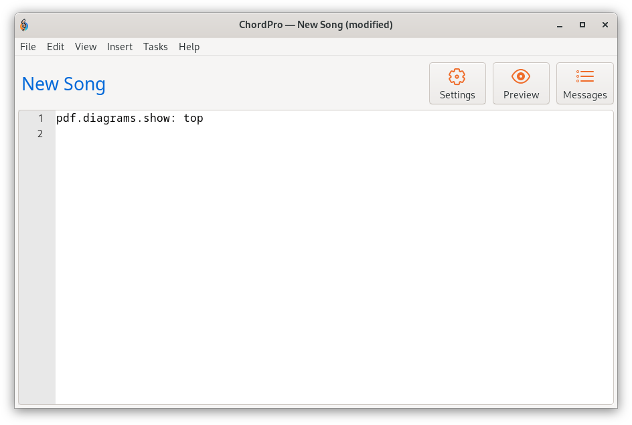Click the ChordPro app icon in title bar
The image size is (632, 425).
(24, 25)
